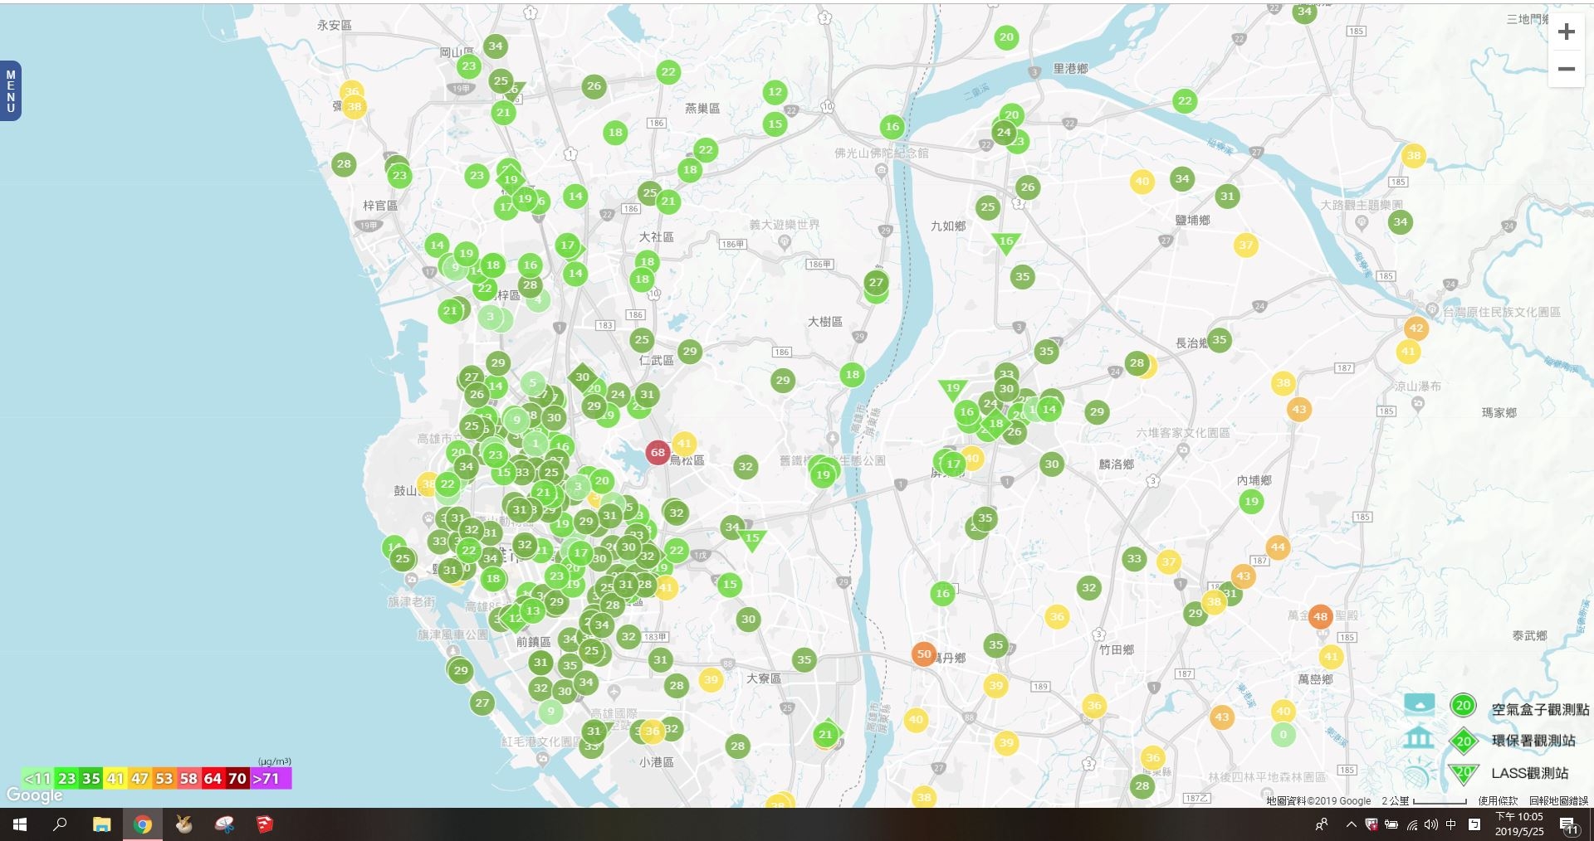Viewport: 1594px width, 841px height.
Task: Open the People tray icon
Action: [x=1322, y=824]
